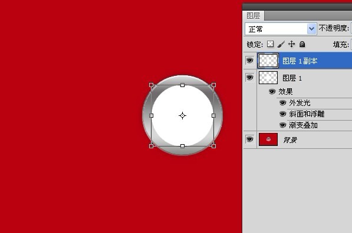The image size is (352, 233).
Task: Toggle the 渐变叠加 effect visibility
Action: [282, 125]
